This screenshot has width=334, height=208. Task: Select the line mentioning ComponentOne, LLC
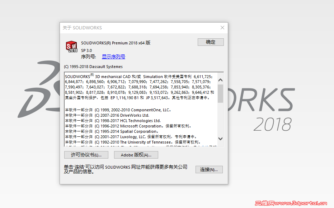[118, 110]
